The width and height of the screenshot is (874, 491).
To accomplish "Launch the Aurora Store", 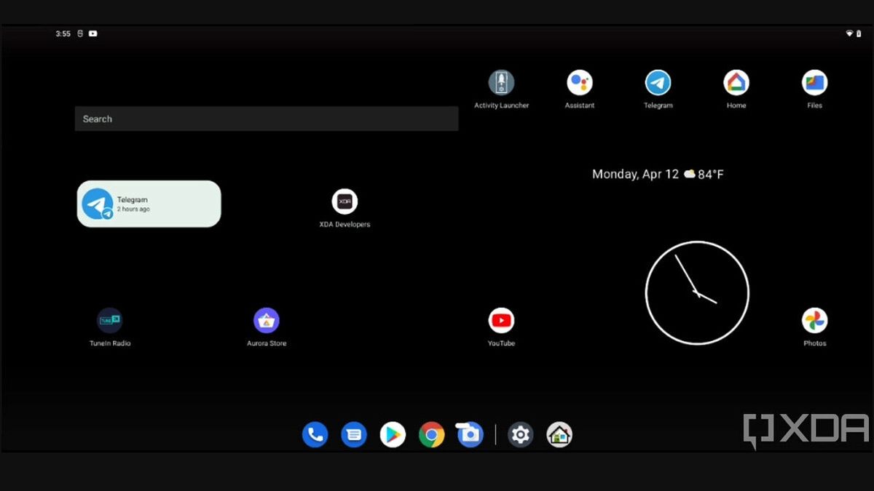I will [x=267, y=320].
